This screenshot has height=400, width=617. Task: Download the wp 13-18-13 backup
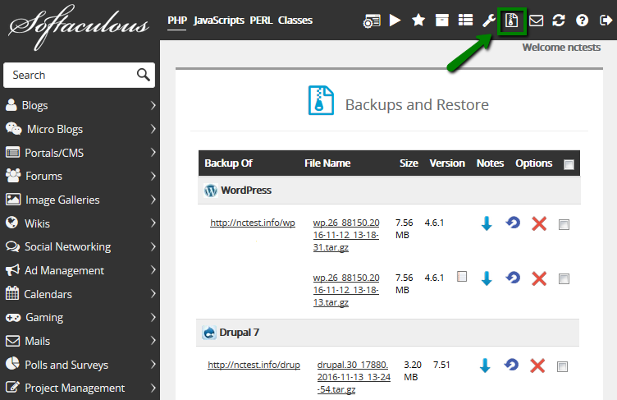point(487,278)
